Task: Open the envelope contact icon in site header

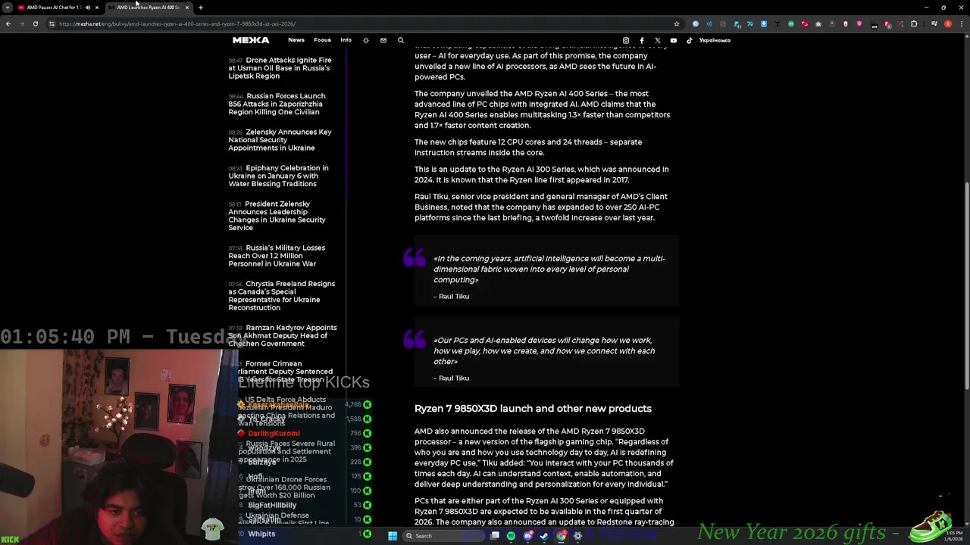Action: pyautogui.click(x=383, y=40)
